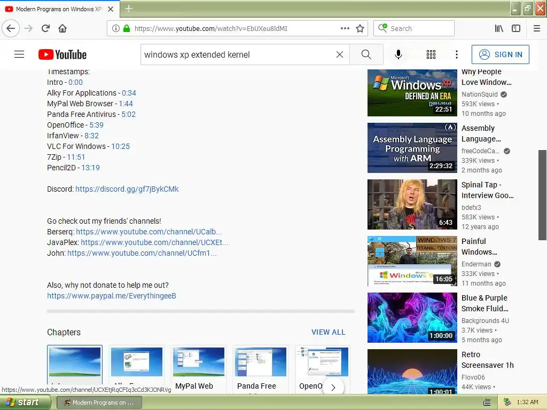The image size is (547, 410).
Task: Open the on-screen keyboard tray icon
Action: 487,403
